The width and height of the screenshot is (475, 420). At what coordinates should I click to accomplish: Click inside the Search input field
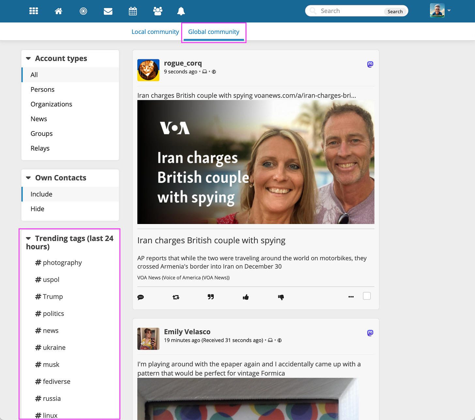point(351,11)
